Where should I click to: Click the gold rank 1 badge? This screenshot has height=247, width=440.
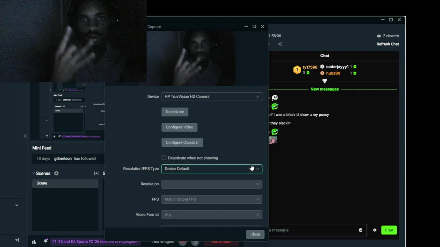click(x=297, y=70)
